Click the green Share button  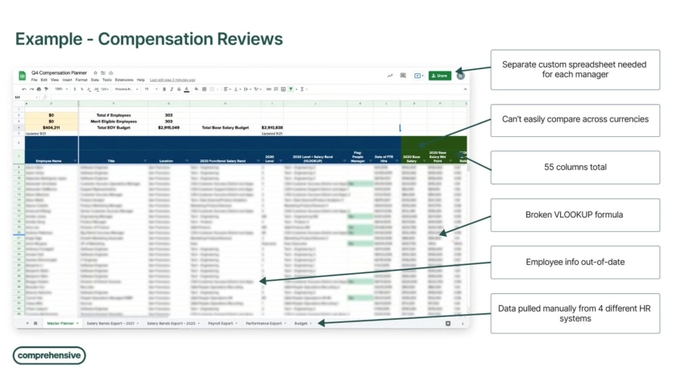click(440, 76)
